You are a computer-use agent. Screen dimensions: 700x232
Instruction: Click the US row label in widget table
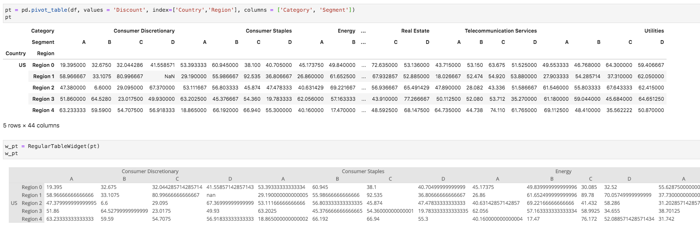click(14, 203)
